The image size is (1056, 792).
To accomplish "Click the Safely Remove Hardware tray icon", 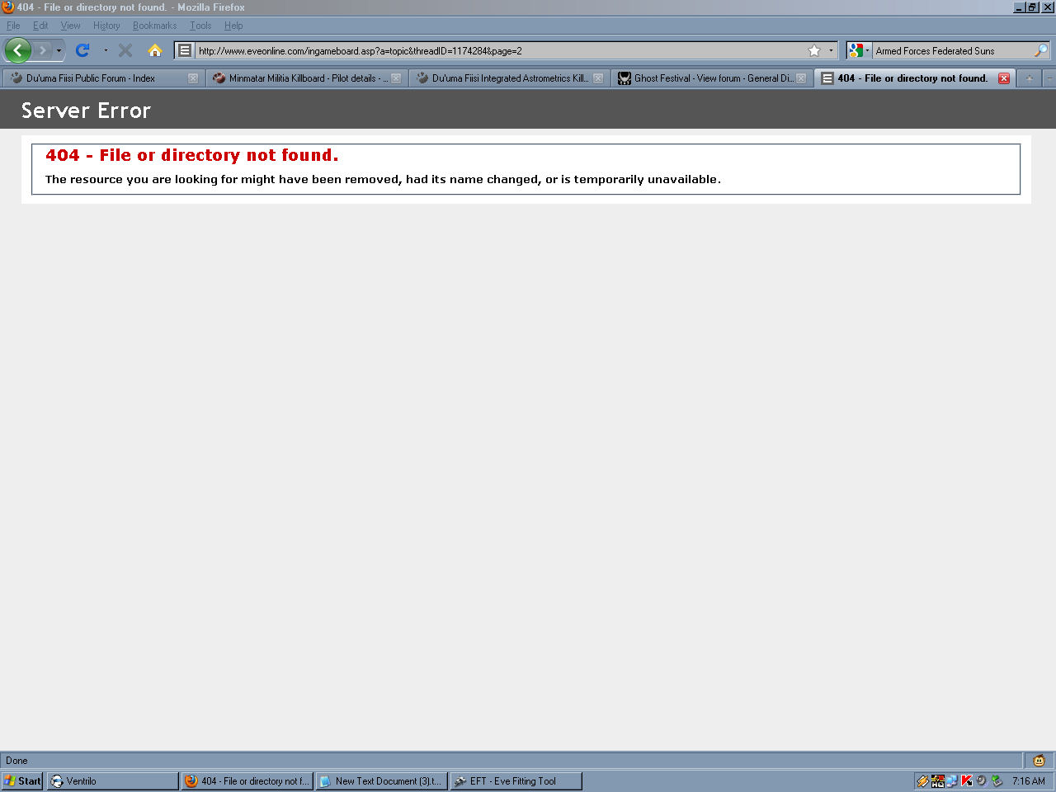I will (x=997, y=781).
